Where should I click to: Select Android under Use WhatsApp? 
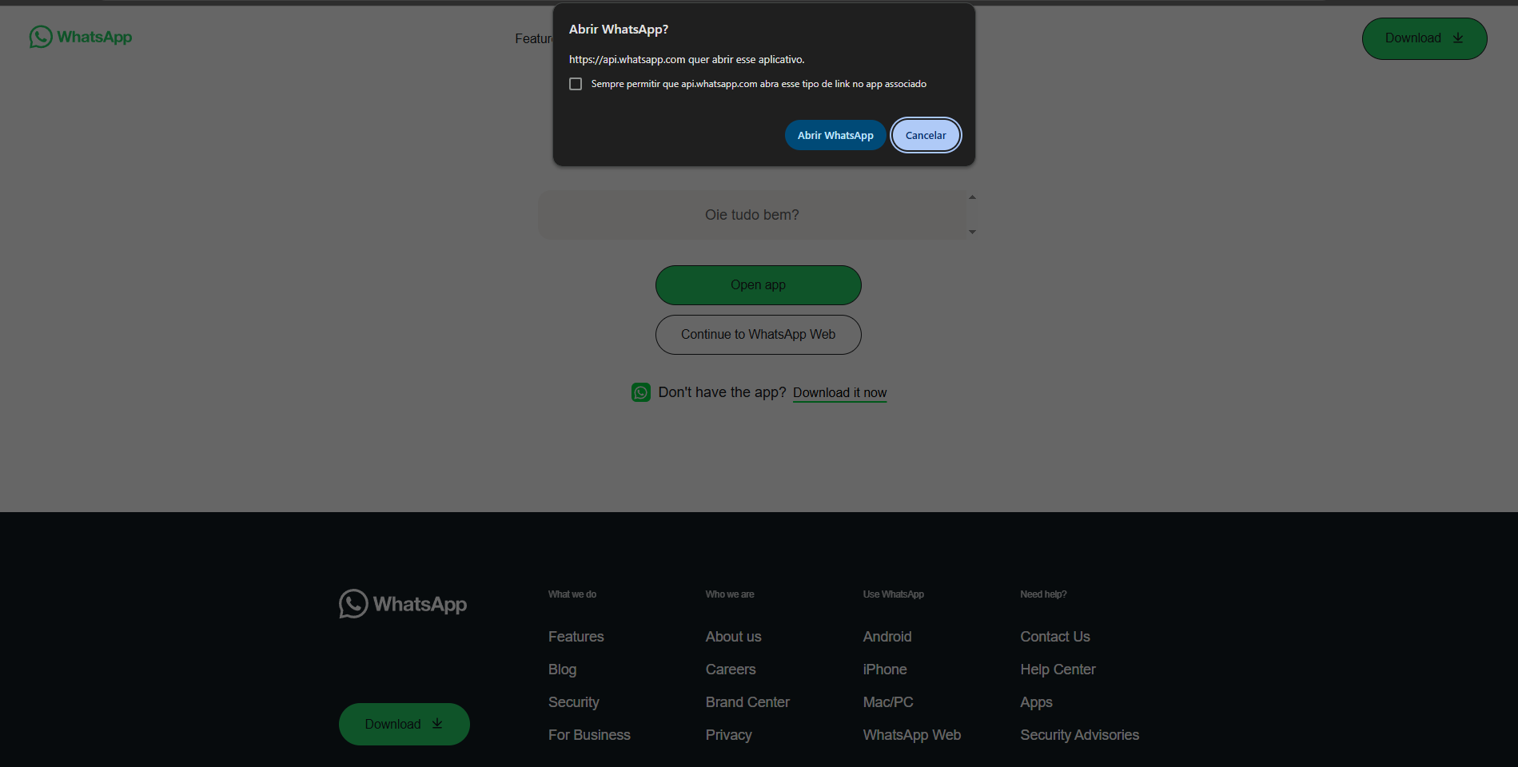pyautogui.click(x=886, y=637)
